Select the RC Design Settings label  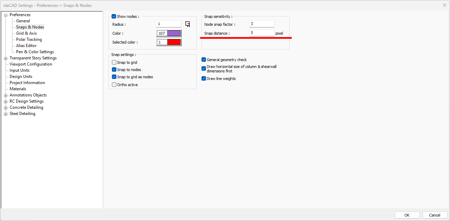(x=26, y=101)
